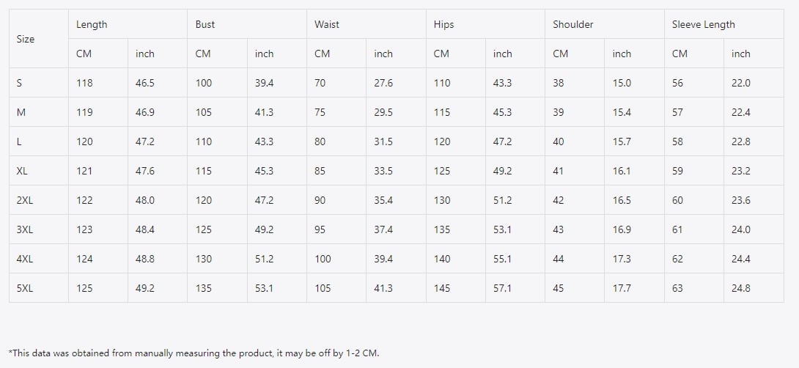Select the Waist column header
The image size is (799, 368).
click(367, 24)
